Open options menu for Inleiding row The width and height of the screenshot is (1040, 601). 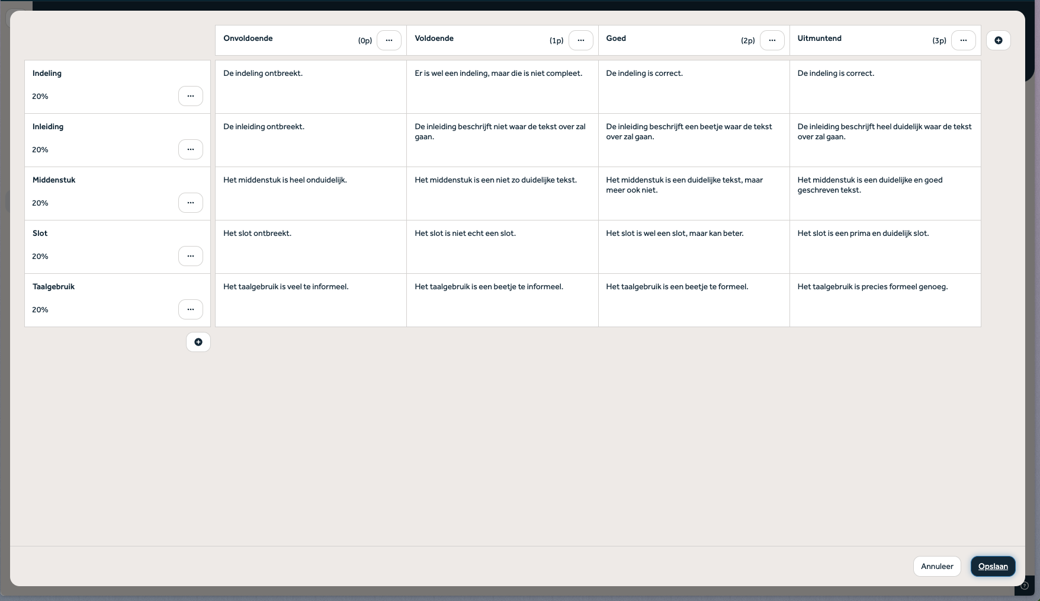(191, 149)
